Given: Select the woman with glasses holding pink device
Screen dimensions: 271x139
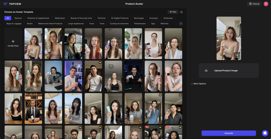Looking at the screenshot, I should tap(153, 76).
